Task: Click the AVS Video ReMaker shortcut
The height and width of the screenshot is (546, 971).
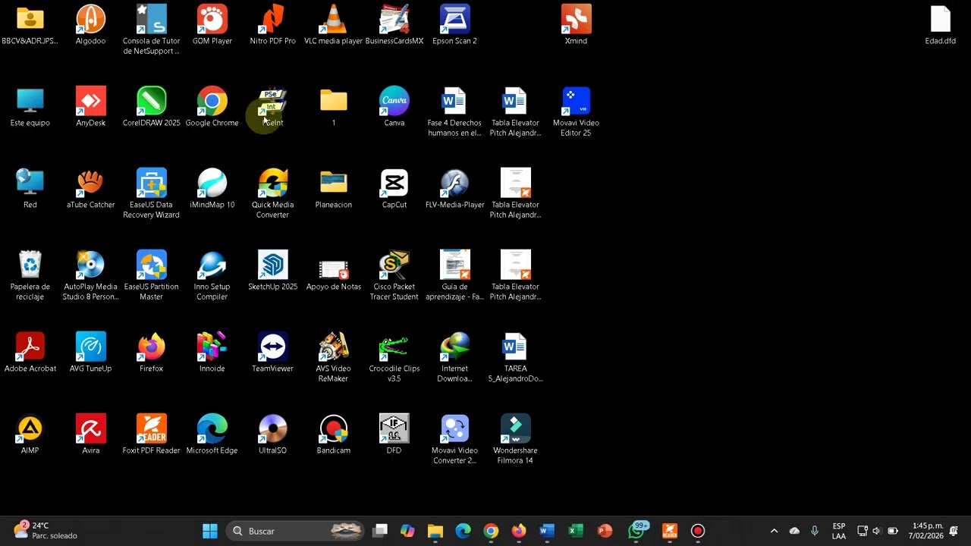Action: point(333,347)
